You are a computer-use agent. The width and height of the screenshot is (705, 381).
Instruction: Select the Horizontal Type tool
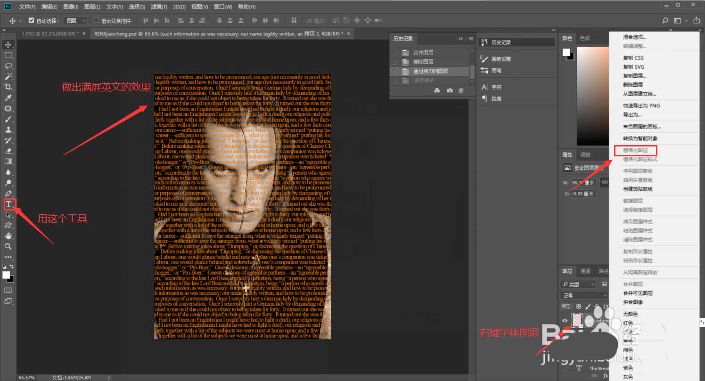8,204
